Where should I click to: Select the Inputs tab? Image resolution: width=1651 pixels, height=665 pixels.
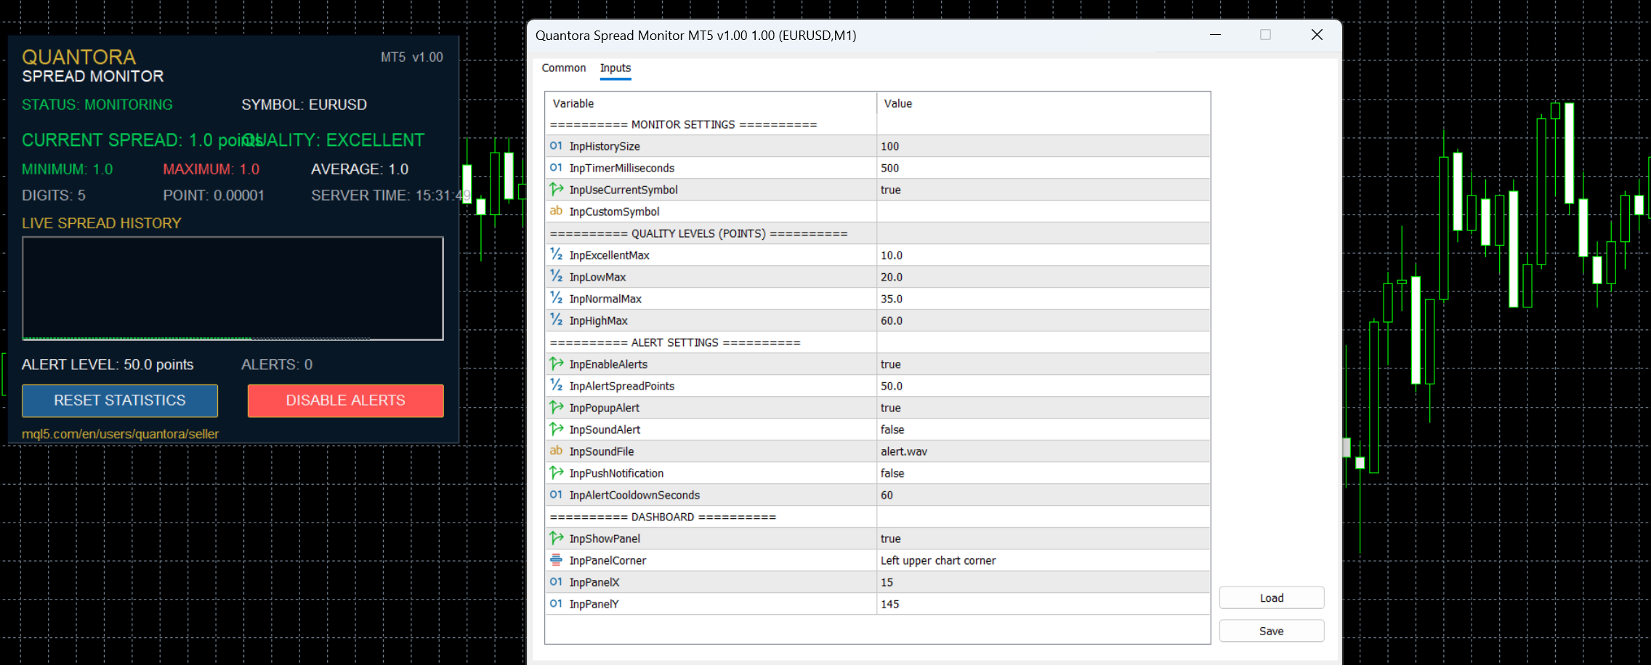coord(615,68)
